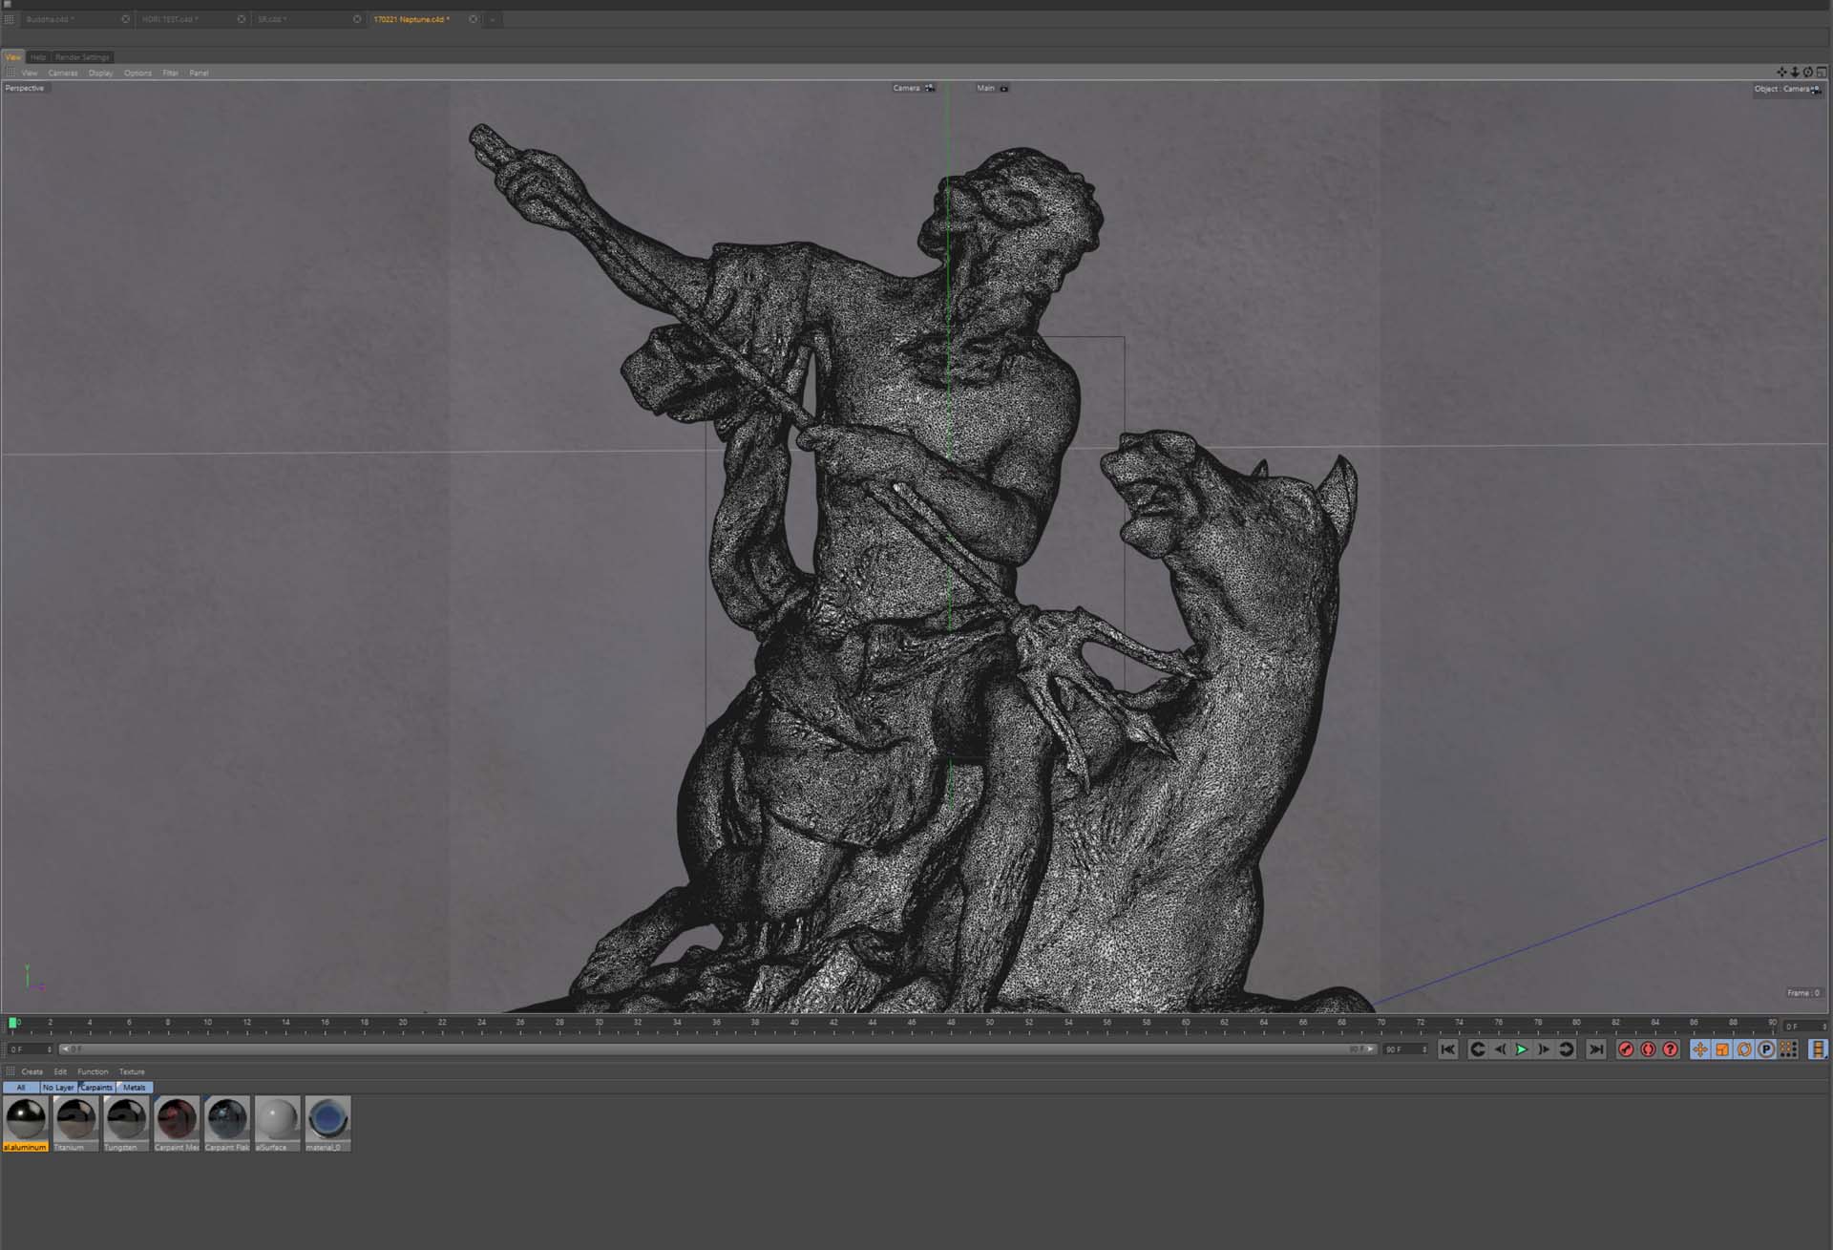Open the material manager Texture menu
The height and width of the screenshot is (1250, 1833).
132,1071
